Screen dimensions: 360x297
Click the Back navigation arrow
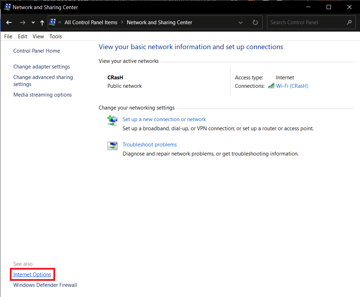click(x=9, y=22)
